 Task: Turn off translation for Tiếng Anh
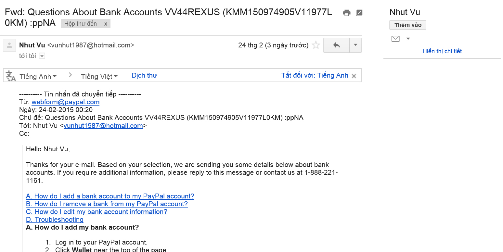pos(315,75)
